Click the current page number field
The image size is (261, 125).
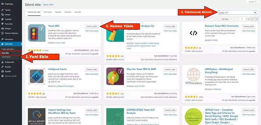(242, 19)
